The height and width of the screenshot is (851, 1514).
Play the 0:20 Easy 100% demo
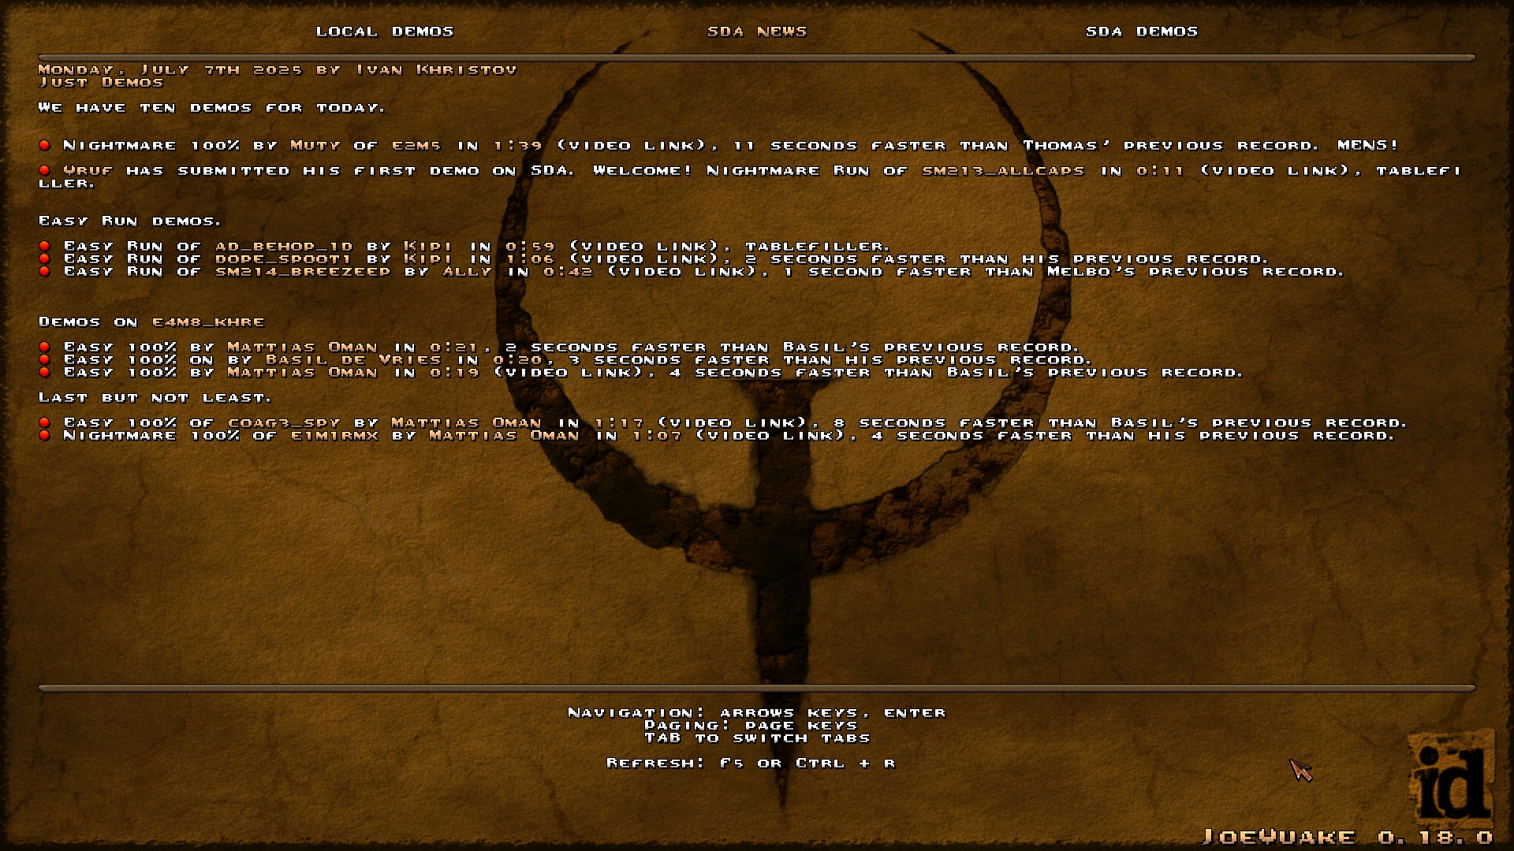(517, 359)
